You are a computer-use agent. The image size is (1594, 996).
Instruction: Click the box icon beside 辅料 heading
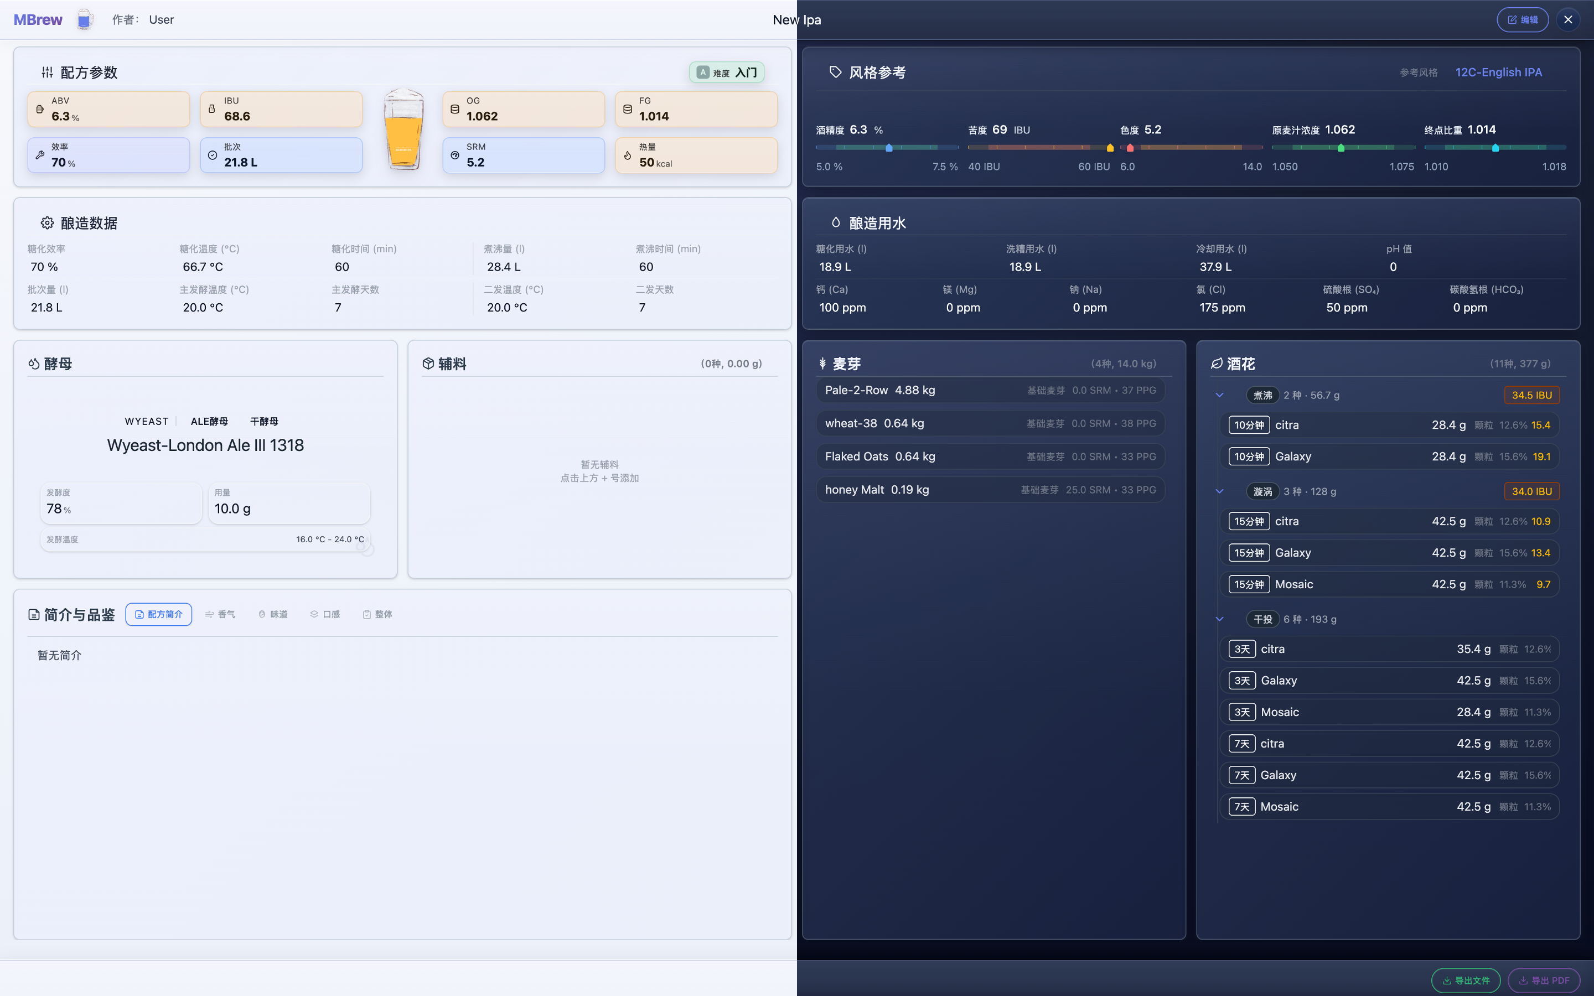(428, 364)
